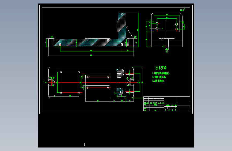
Task: Select the U-shaped notch on the plan view's left edge
Action: click(x=52, y=82)
